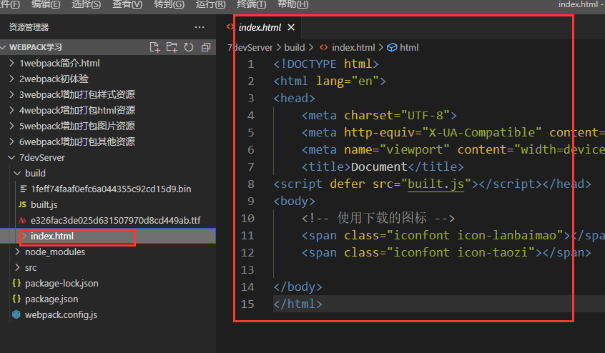Click the font icon beside the .ttf file
605x353 pixels.
[22, 220]
